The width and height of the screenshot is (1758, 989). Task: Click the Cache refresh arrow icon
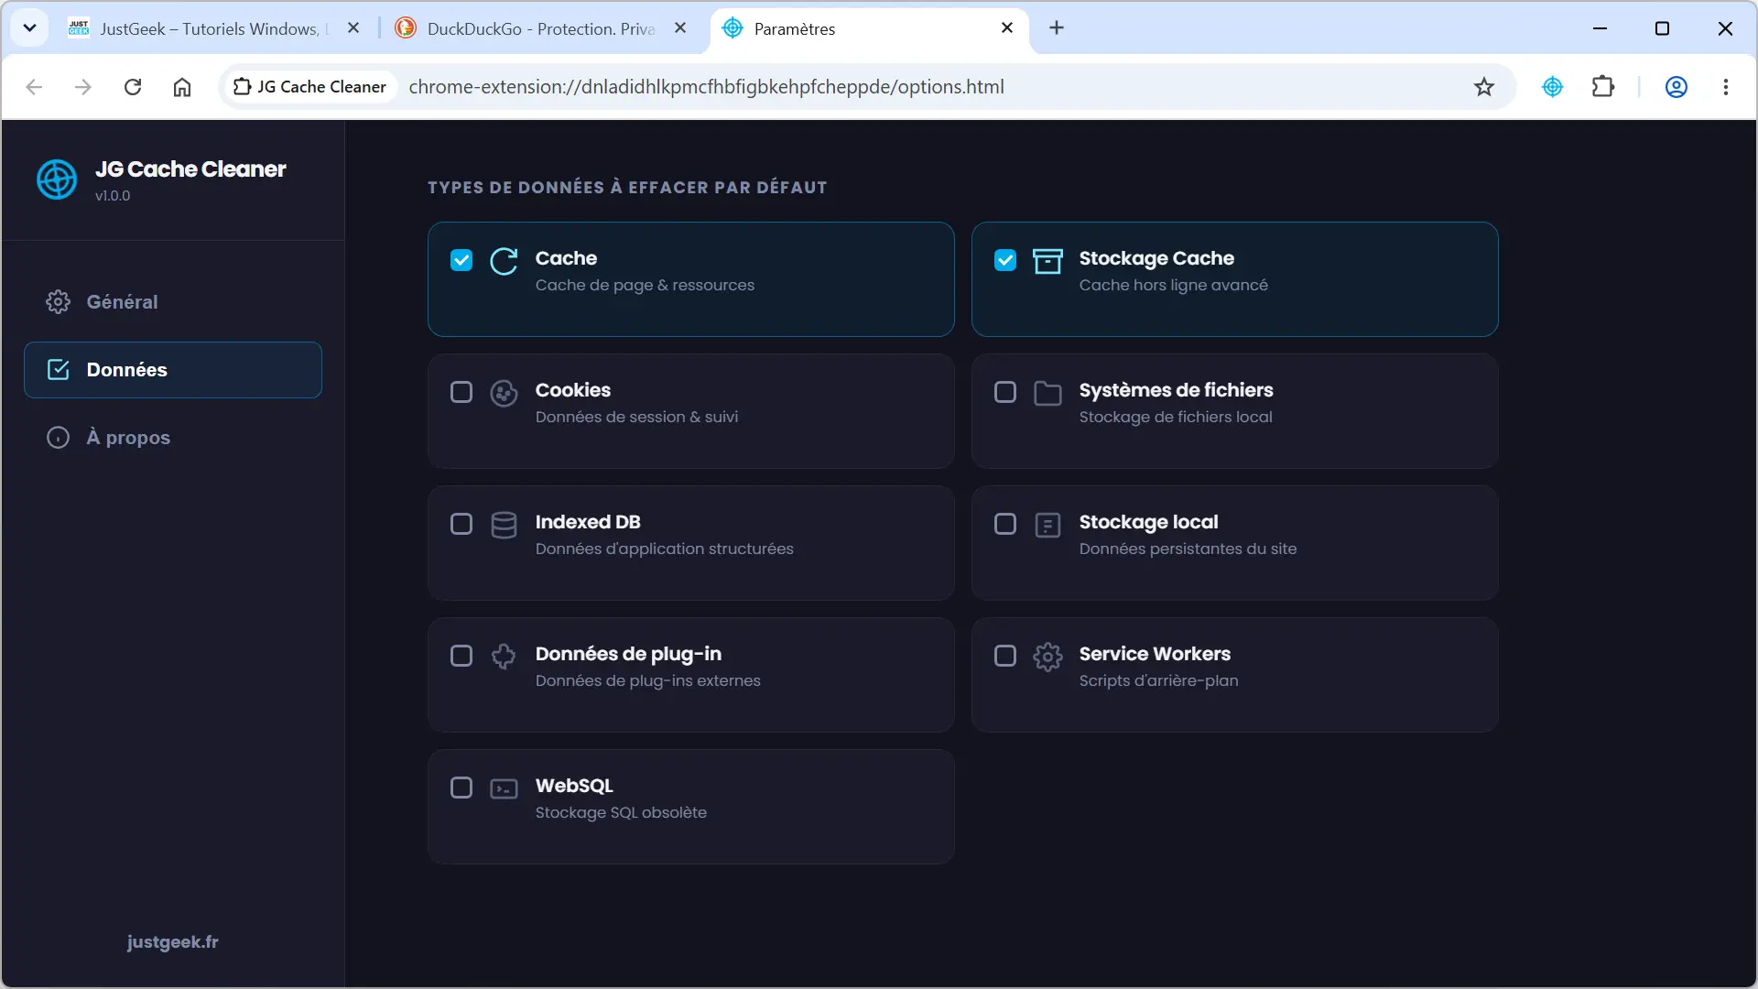[504, 261]
